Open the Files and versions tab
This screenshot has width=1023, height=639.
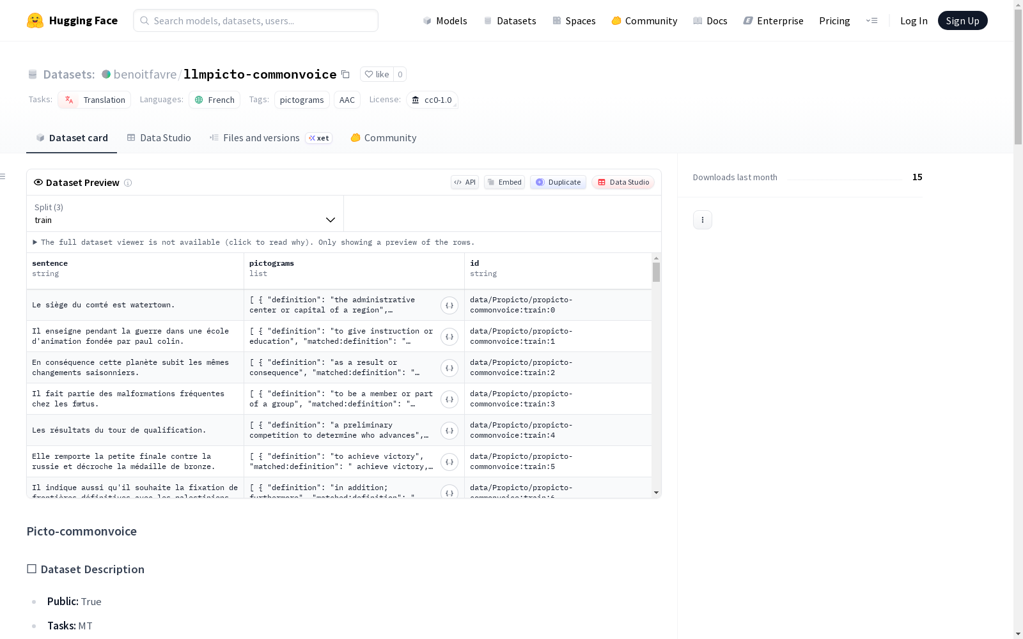[270, 138]
